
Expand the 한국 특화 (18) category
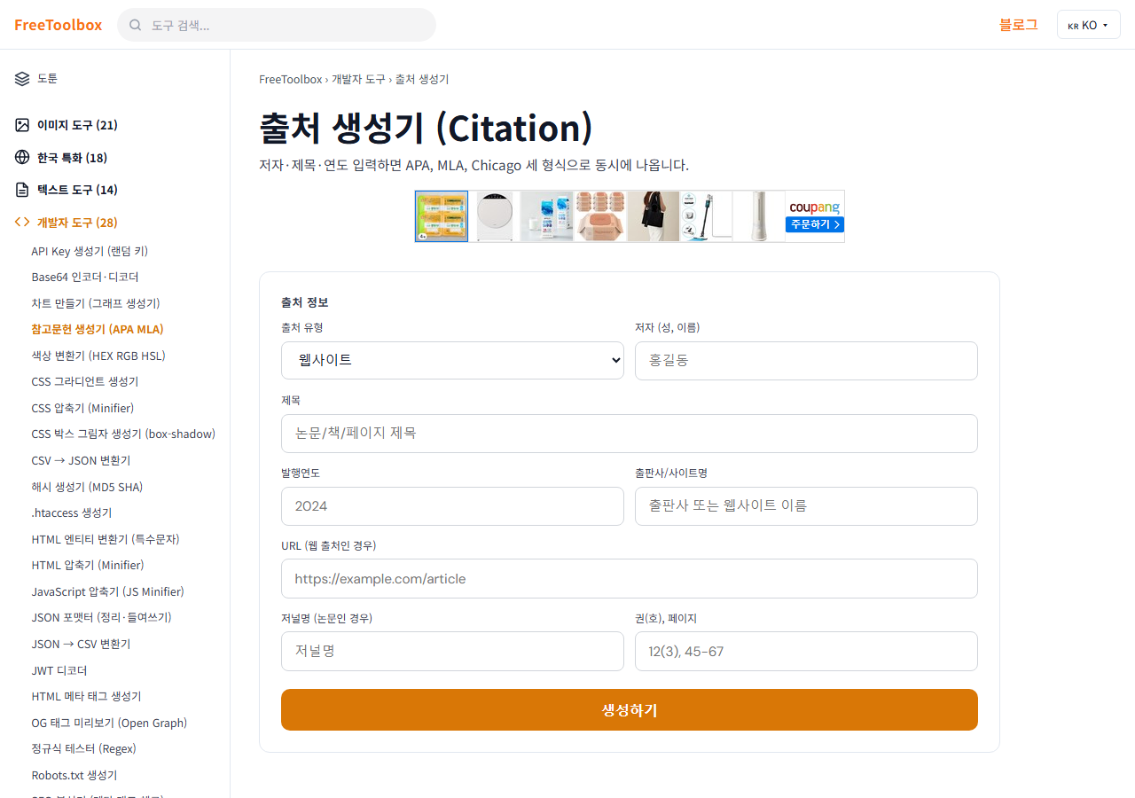[72, 158]
